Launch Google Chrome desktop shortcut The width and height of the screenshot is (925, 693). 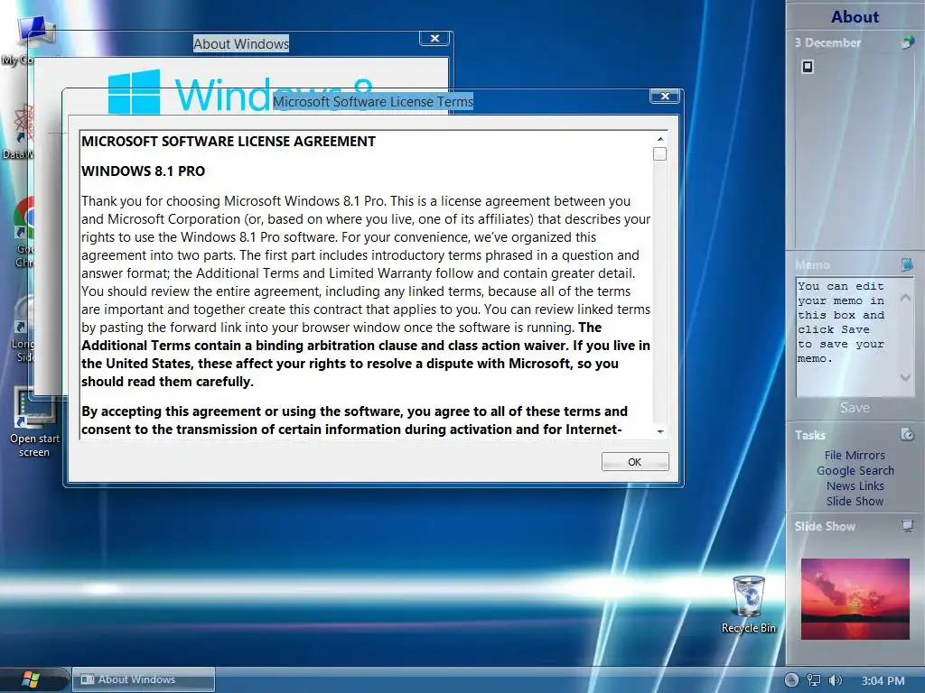(x=24, y=217)
